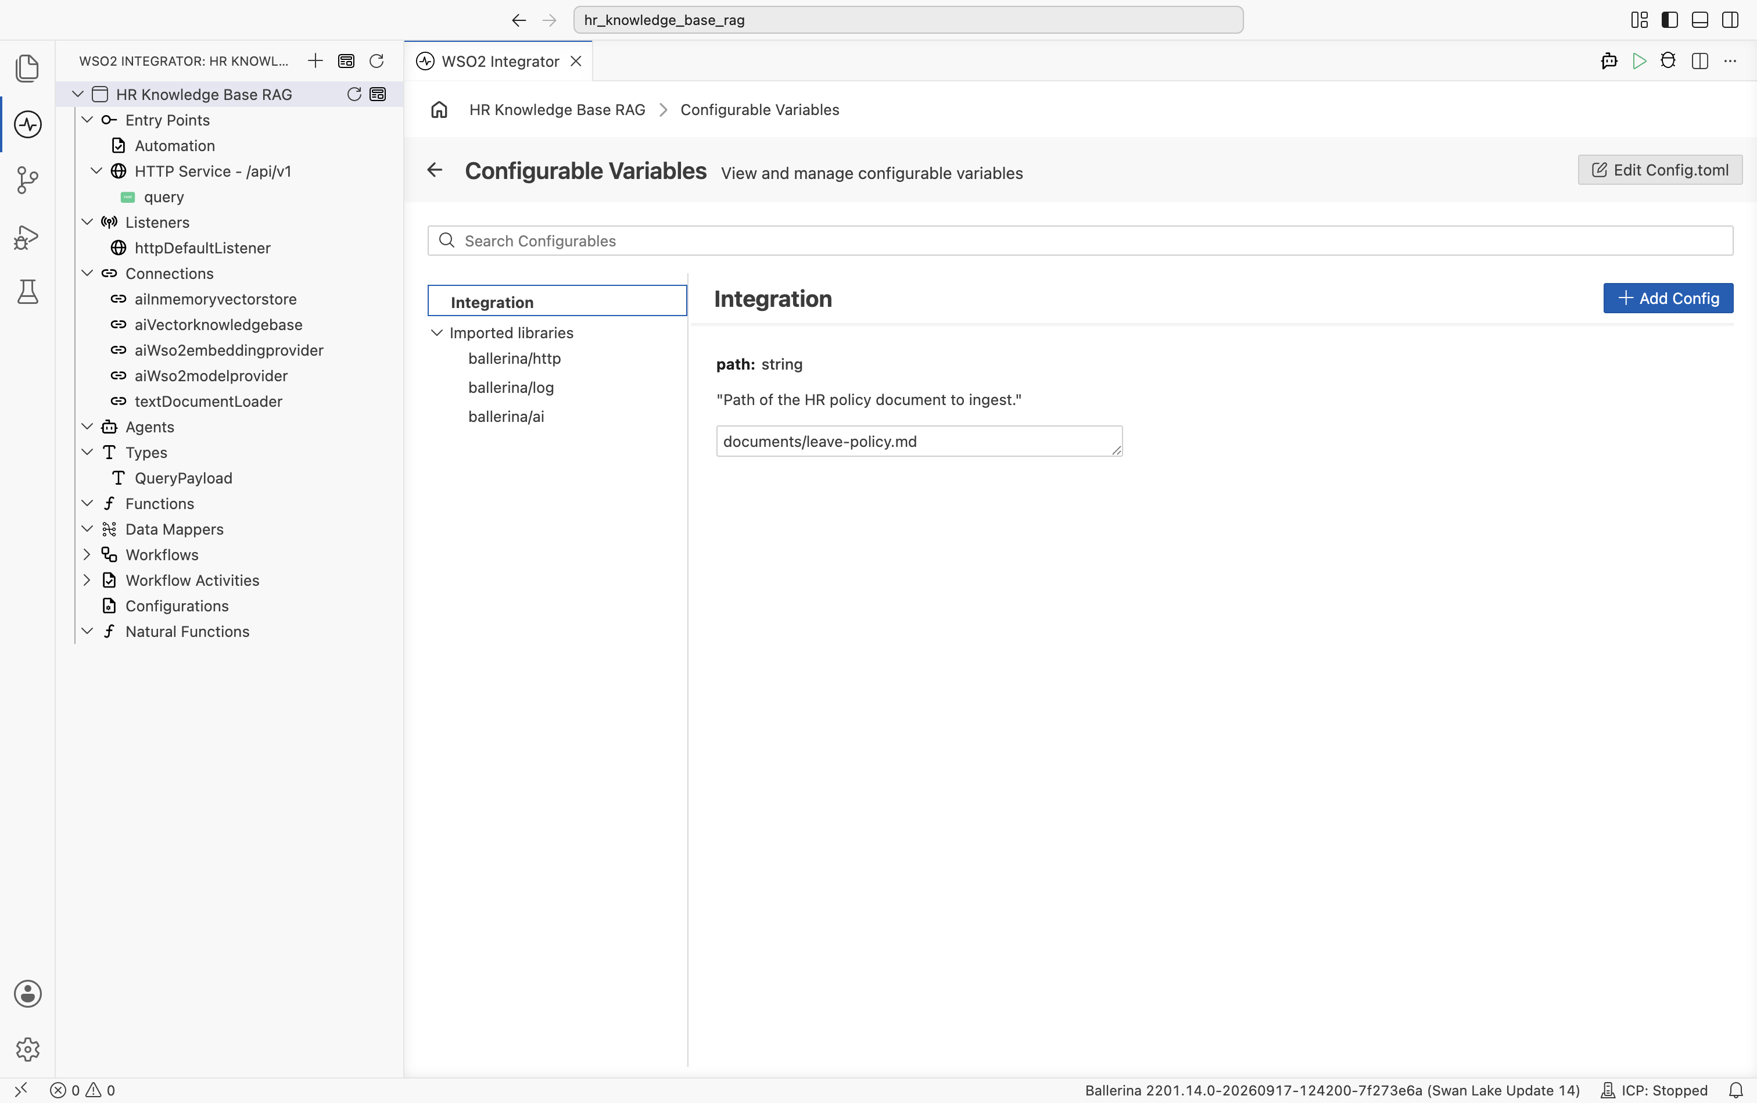The width and height of the screenshot is (1757, 1103).
Task: Collapse the HTTP Service - /api/v1 node
Action: point(96,171)
